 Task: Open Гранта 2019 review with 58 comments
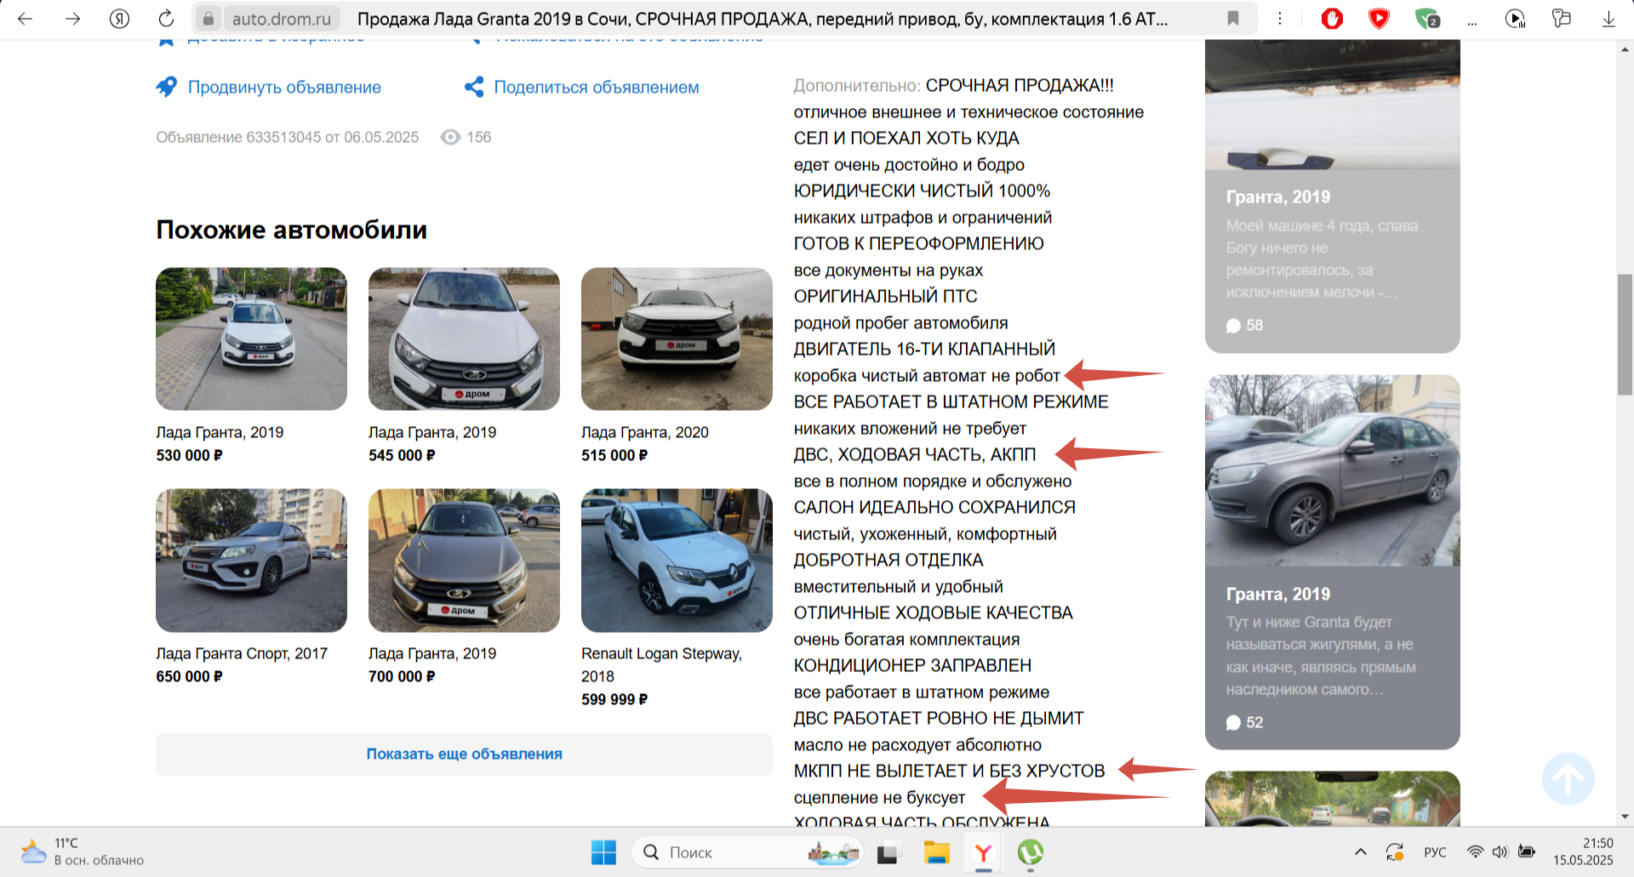point(1333,196)
